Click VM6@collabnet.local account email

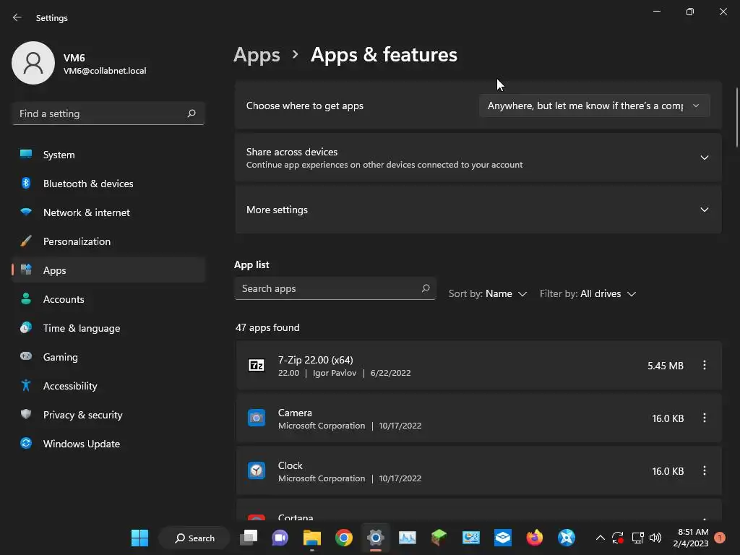pyautogui.click(x=105, y=71)
